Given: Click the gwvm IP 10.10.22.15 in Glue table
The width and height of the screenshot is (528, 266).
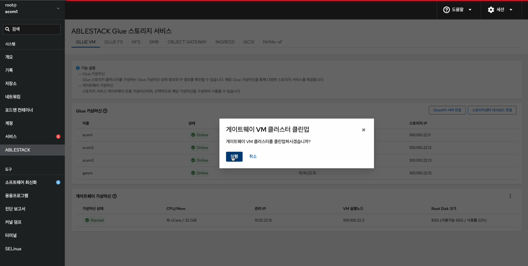Looking at the screenshot, I should pyautogui.click(x=307, y=173).
